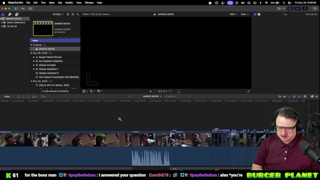320x180 pixels.
Task: Open the workspace display options chevron
Action: pos(284,8)
